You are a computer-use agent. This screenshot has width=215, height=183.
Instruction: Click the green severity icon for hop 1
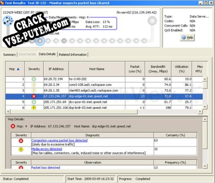[x=34, y=79]
